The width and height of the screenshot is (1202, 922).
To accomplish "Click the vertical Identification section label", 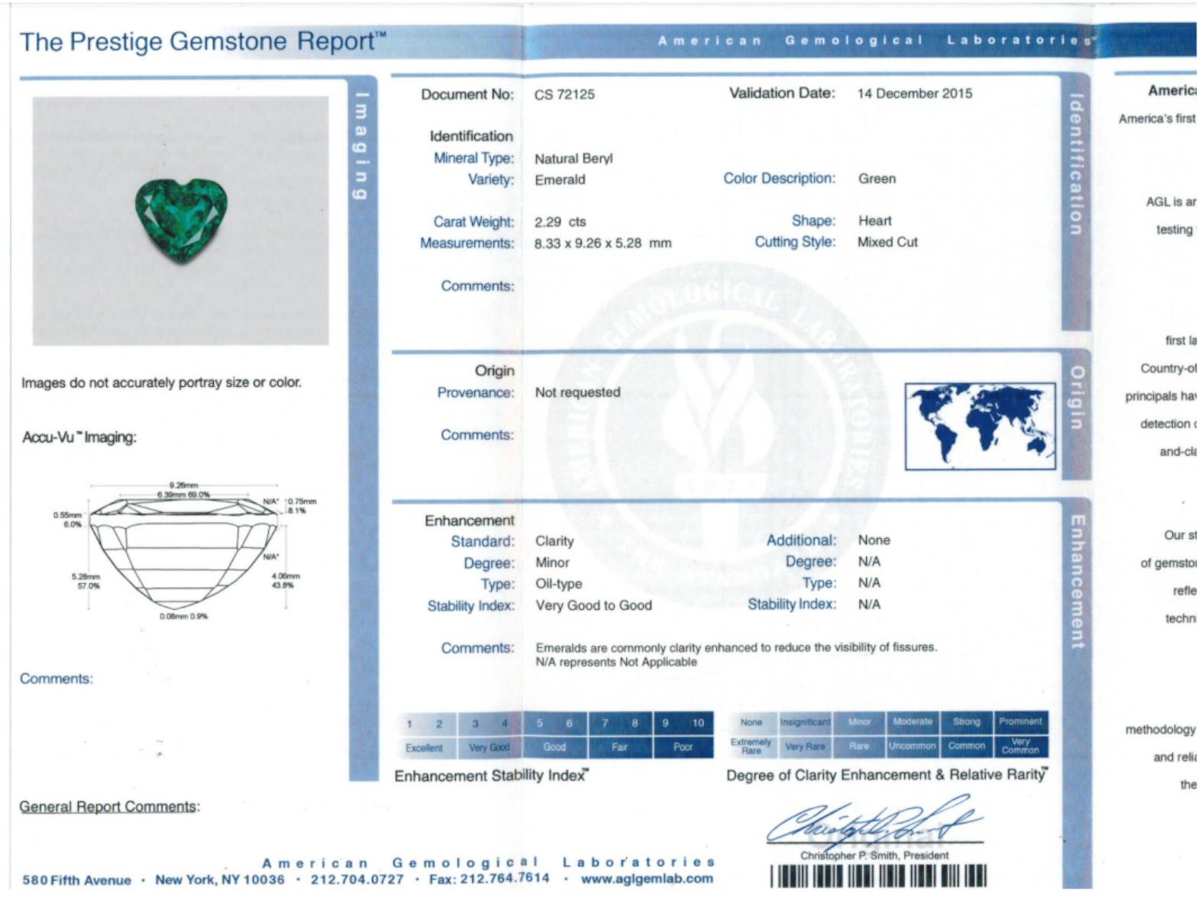I will [1075, 165].
